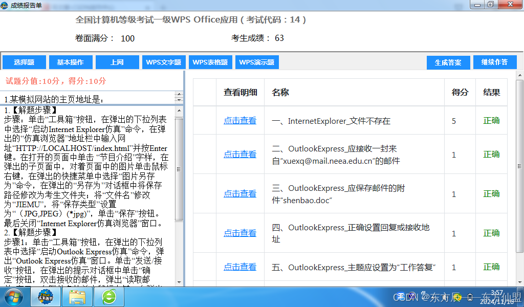
Task: Open the File Explorer taskbar icon
Action: point(77,297)
